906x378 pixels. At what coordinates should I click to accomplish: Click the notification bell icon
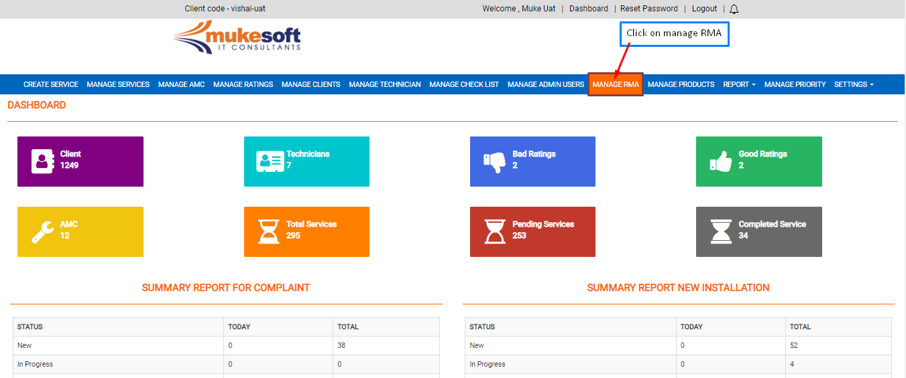click(x=734, y=9)
